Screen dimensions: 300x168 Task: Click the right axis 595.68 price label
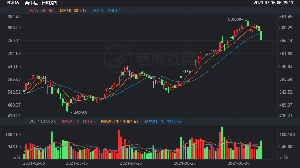[286, 79]
